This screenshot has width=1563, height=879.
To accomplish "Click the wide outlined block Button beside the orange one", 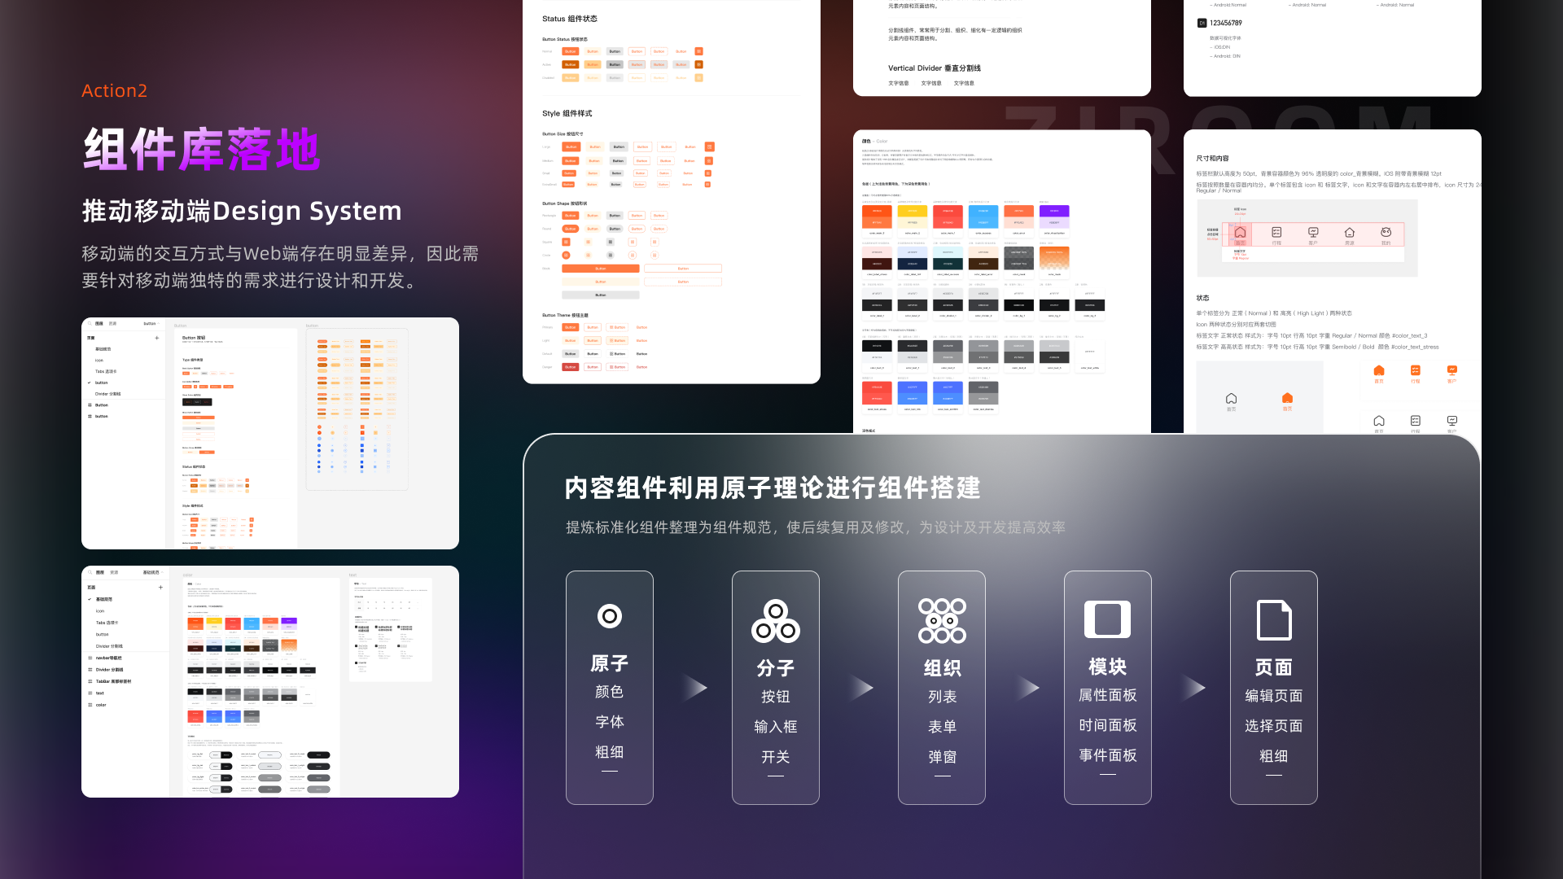I will point(683,268).
